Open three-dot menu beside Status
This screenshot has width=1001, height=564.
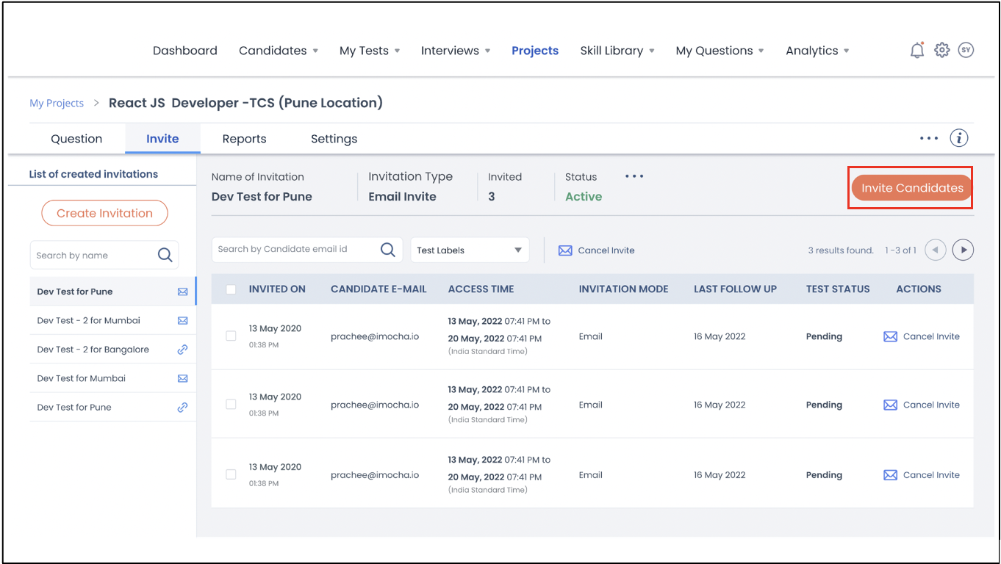click(x=634, y=176)
